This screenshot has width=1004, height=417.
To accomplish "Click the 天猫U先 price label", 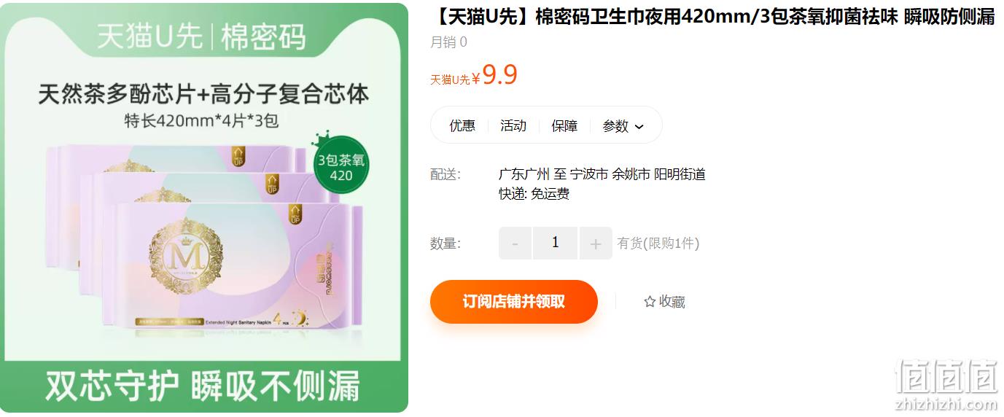I will click(x=450, y=79).
